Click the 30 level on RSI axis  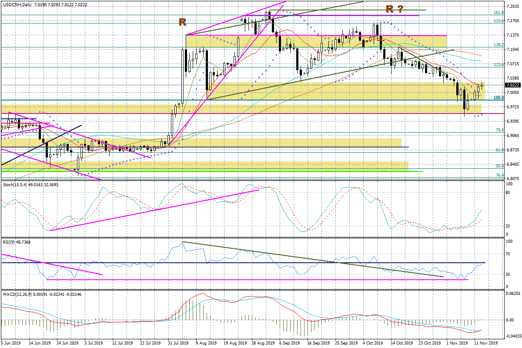pyautogui.click(x=509, y=274)
